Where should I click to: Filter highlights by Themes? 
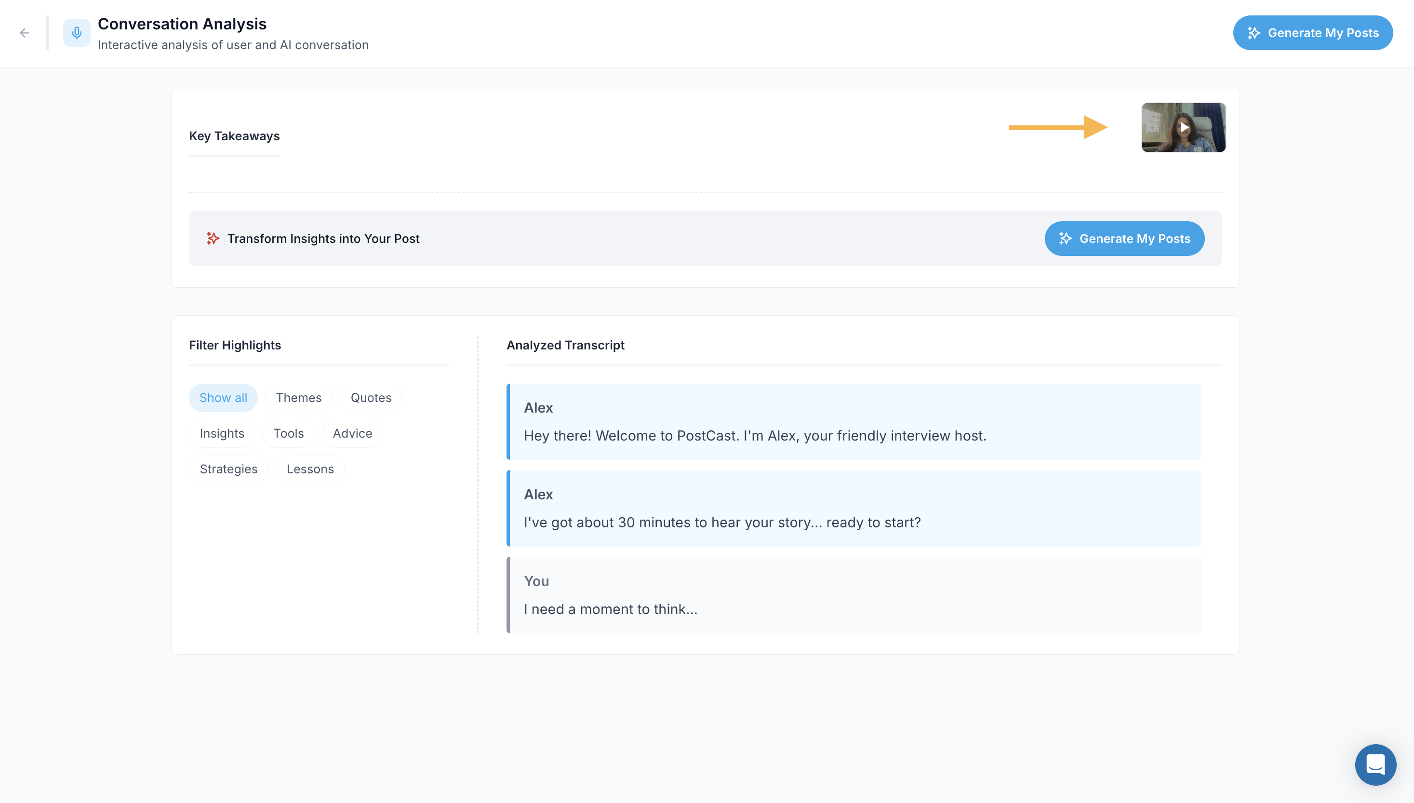tap(298, 398)
